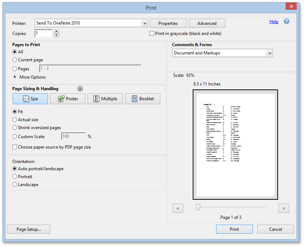The width and height of the screenshot is (304, 247).
Task: Click the blue Help question mark icon
Action: [x=286, y=21]
